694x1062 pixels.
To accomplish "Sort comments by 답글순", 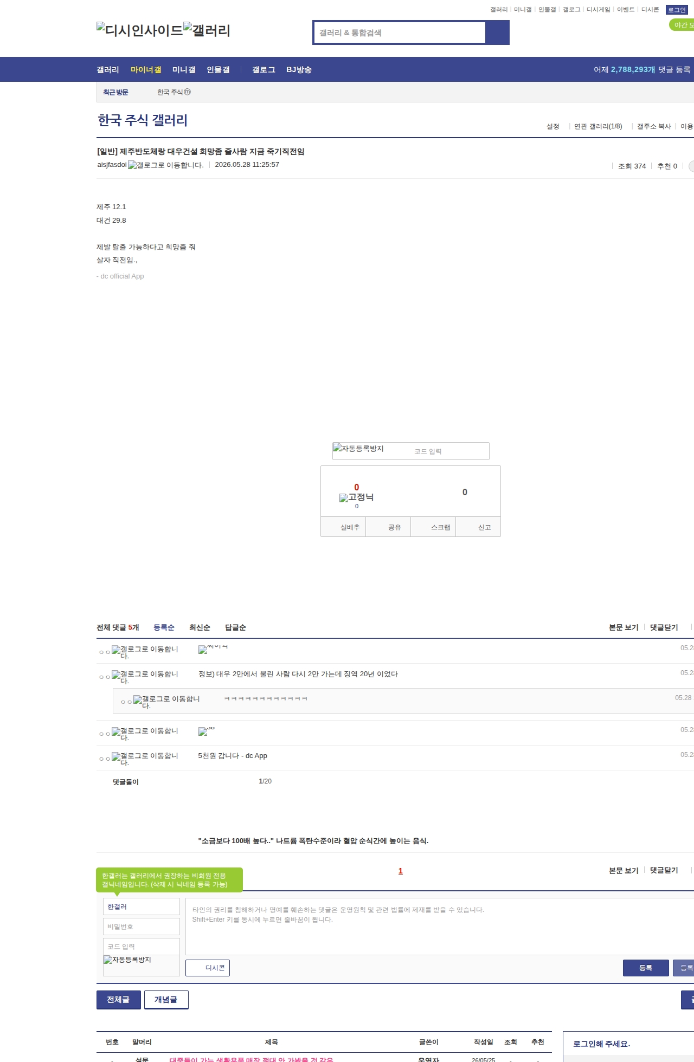I will (x=235, y=627).
